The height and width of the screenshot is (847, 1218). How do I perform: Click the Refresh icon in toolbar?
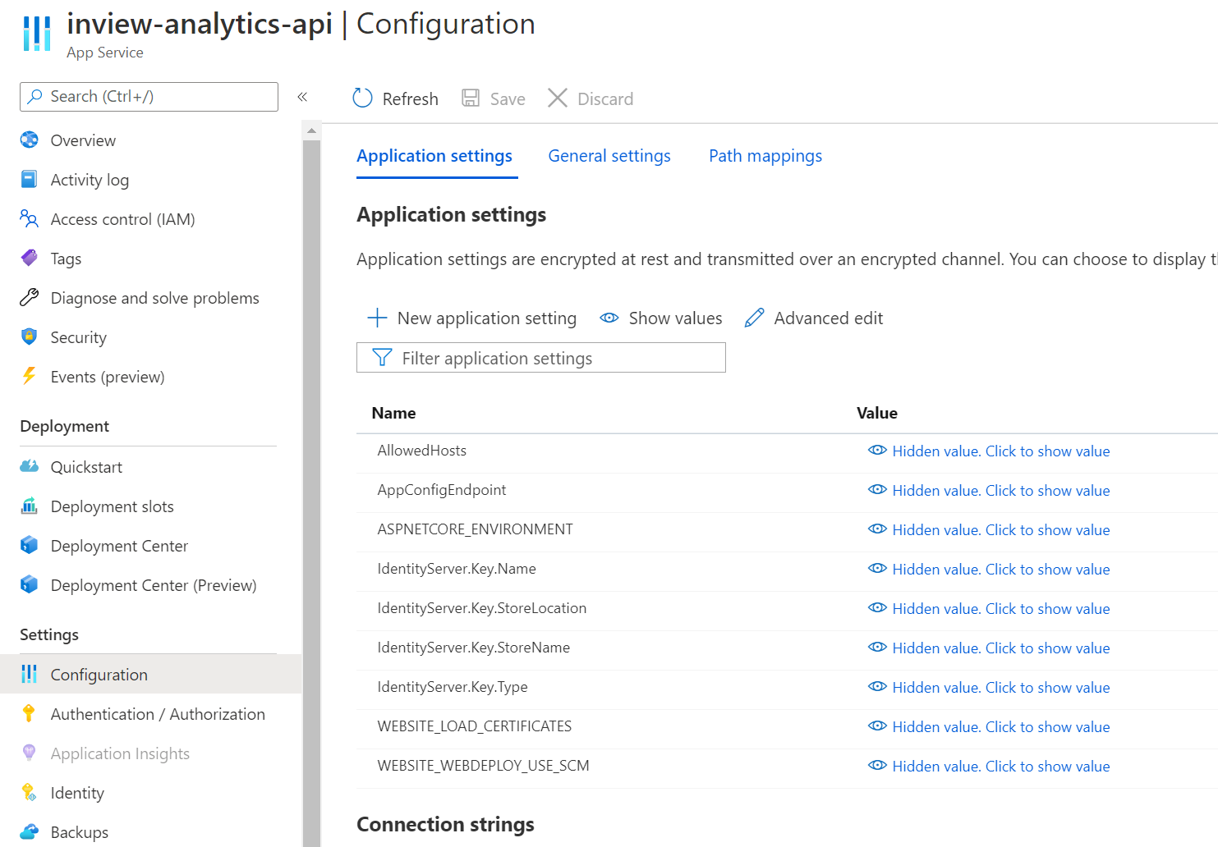coord(362,98)
